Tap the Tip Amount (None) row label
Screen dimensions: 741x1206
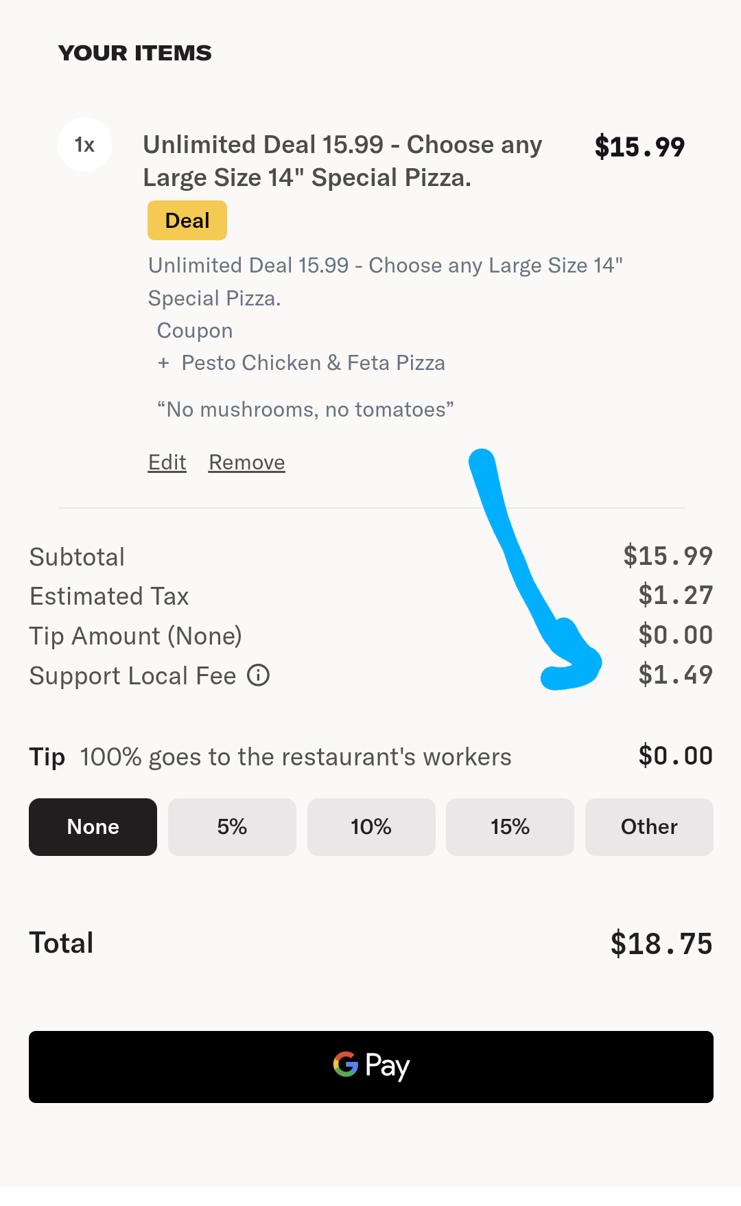pos(135,636)
